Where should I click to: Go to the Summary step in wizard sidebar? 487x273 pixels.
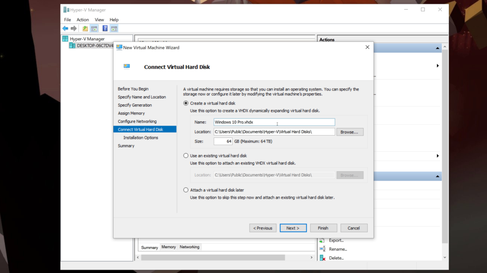point(126,146)
